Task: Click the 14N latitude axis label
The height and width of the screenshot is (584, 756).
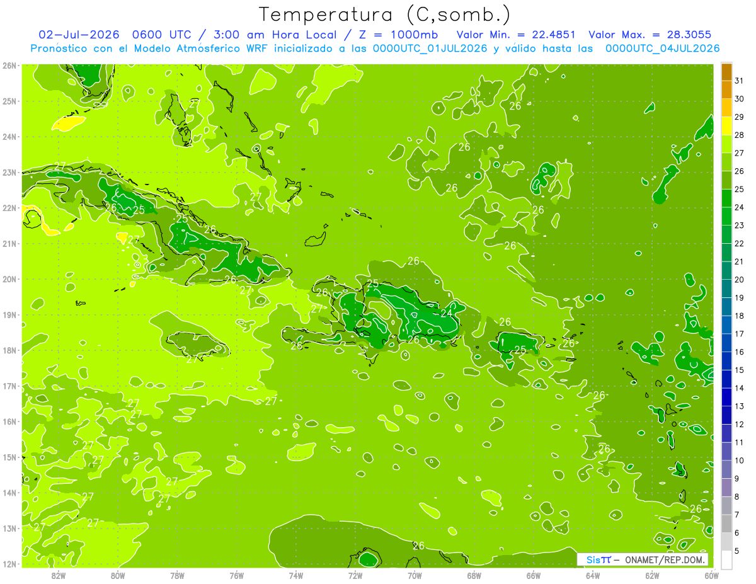Action: coord(9,492)
